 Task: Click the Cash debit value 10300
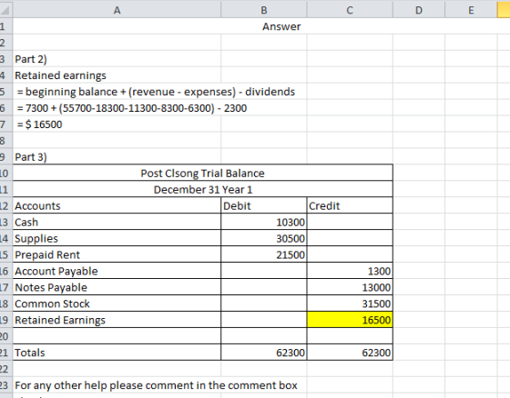pos(264,222)
